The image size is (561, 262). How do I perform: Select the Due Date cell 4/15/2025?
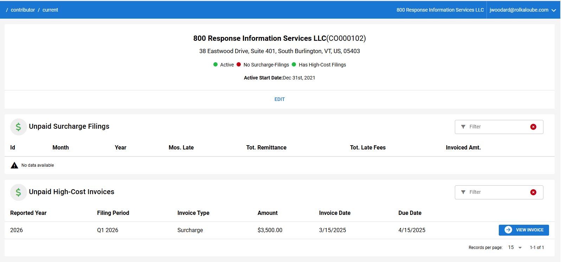[x=412, y=230]
